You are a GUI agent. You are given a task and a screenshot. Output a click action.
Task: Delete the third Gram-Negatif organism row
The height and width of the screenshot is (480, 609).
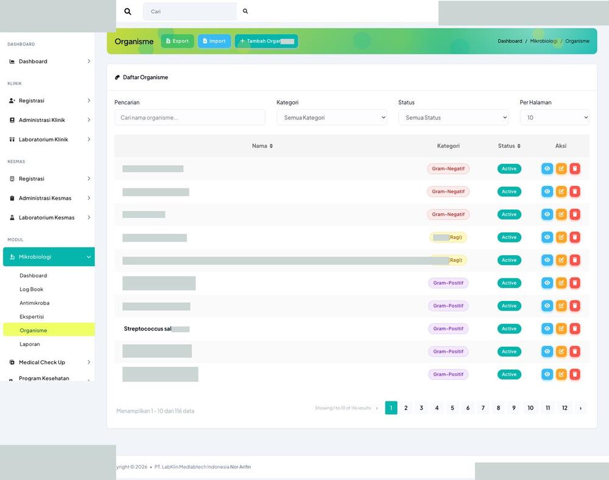pos(575,214)
